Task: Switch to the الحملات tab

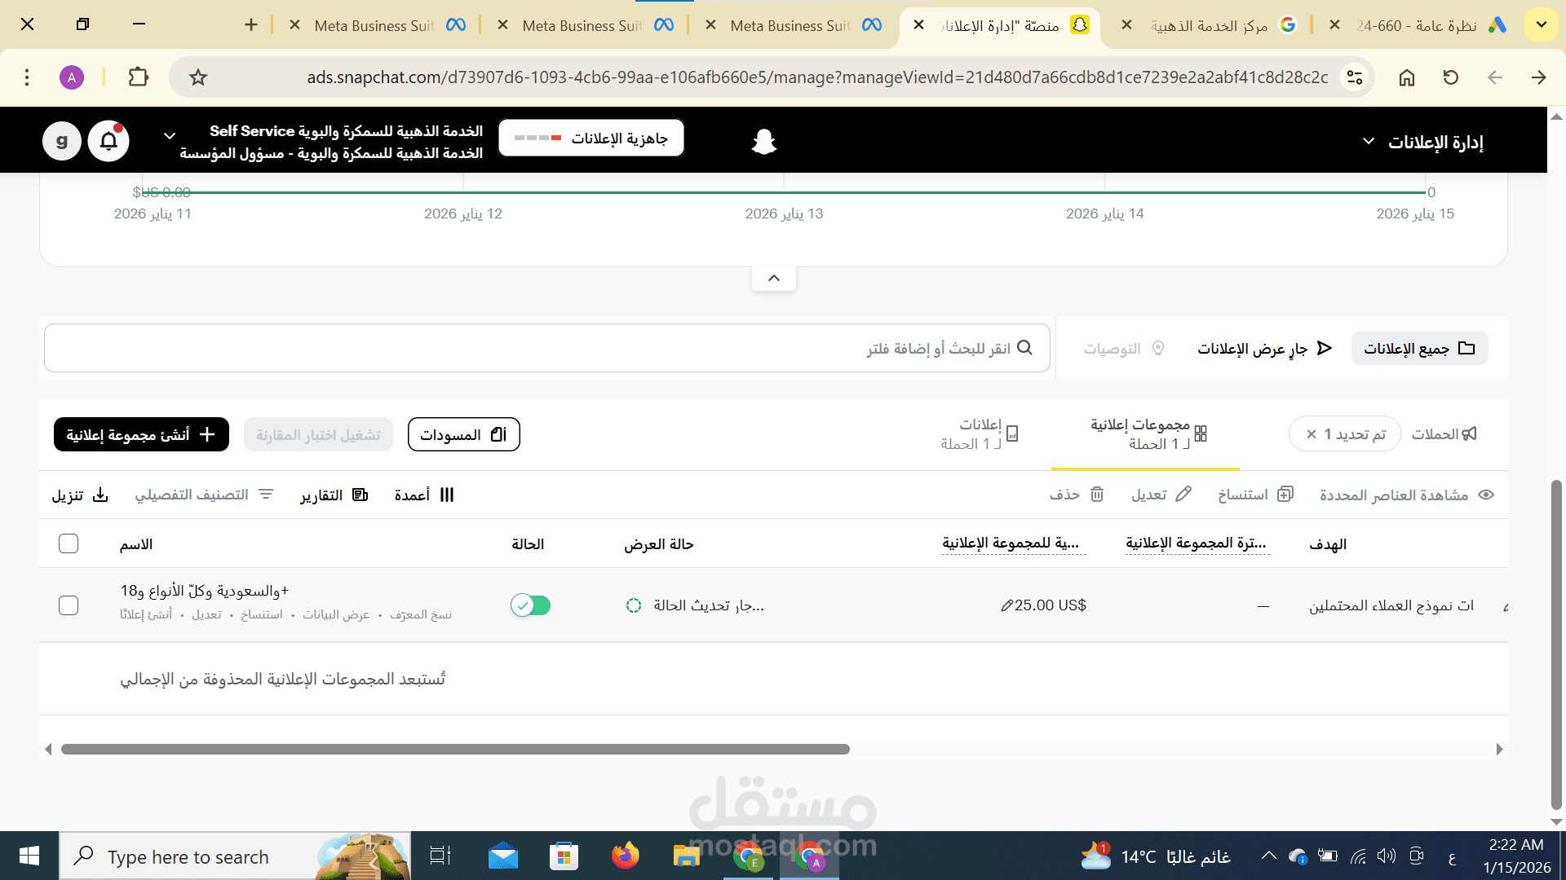Action: click(x=1444, y=433)
